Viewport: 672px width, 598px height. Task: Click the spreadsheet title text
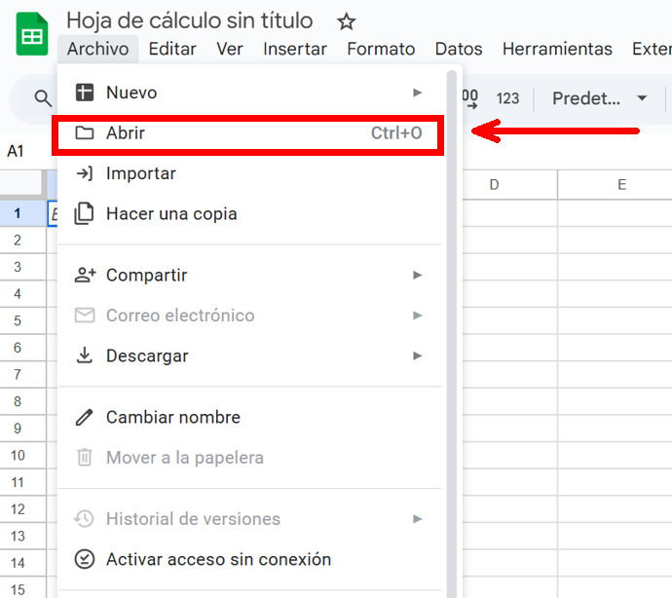click(x=190, y=20)
